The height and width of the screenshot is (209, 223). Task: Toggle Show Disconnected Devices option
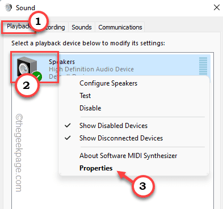[121, 138]
